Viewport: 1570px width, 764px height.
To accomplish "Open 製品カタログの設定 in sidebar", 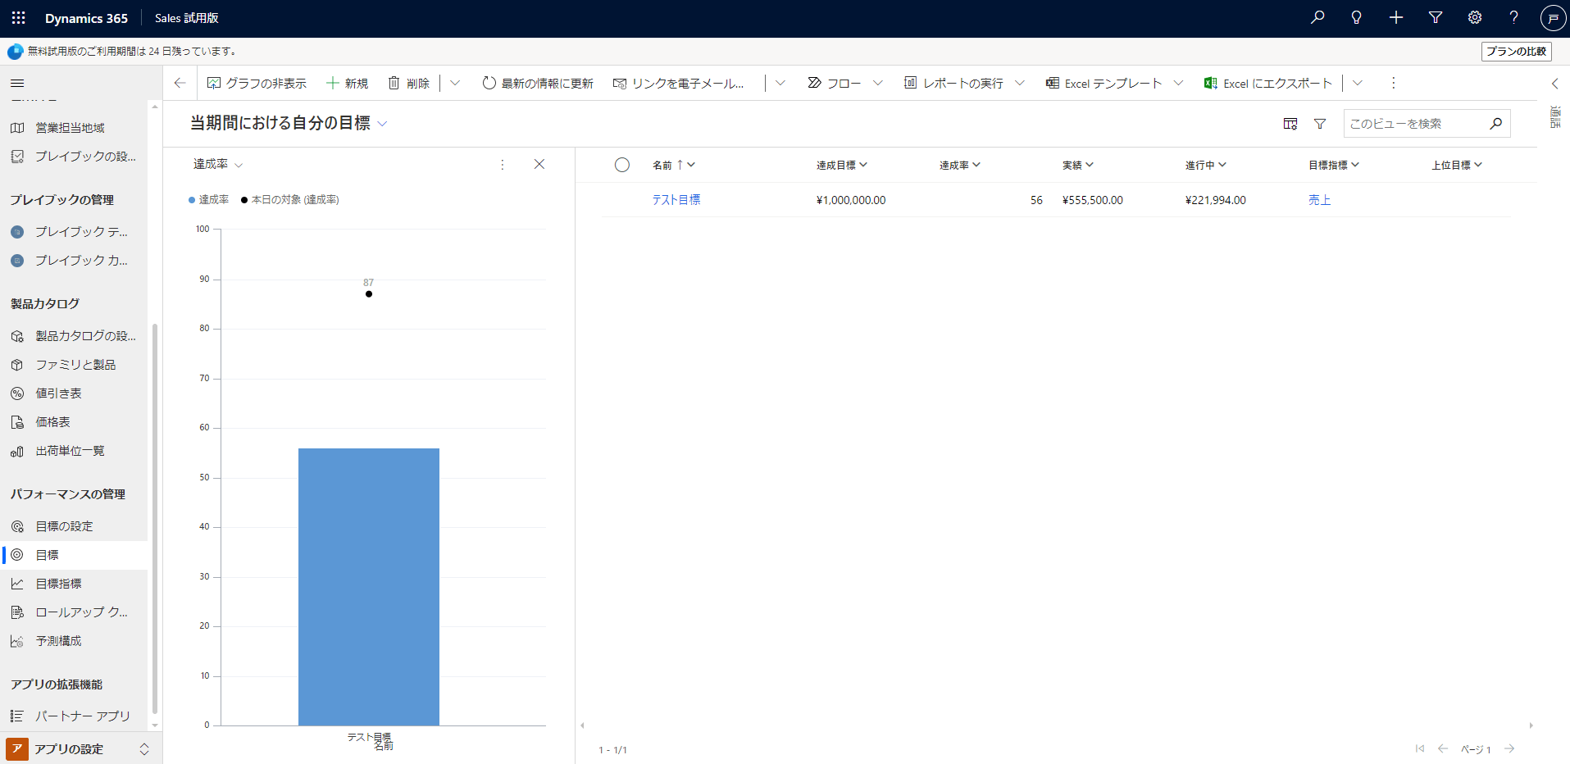I will pyautogui.click(x=74, y=336).
